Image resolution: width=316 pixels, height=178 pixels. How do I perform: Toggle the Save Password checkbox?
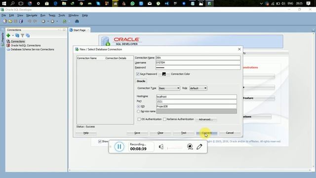point(138,74)
